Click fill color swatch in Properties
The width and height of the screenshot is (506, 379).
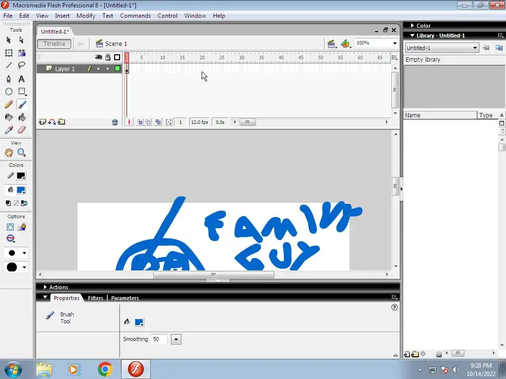(x=139, y=322)
